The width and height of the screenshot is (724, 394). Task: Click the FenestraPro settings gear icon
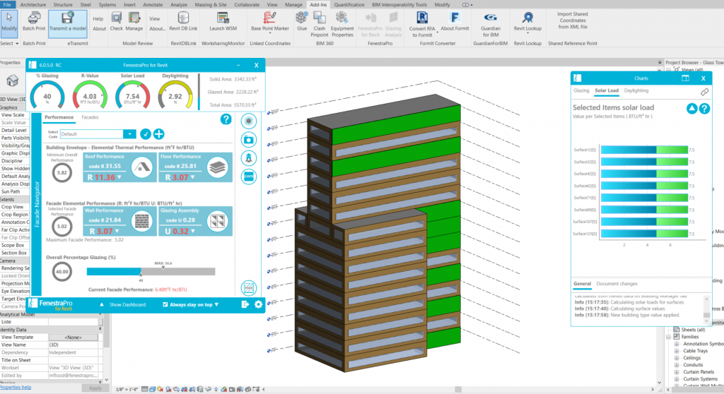pyautogui.click(x=258, y=304)
